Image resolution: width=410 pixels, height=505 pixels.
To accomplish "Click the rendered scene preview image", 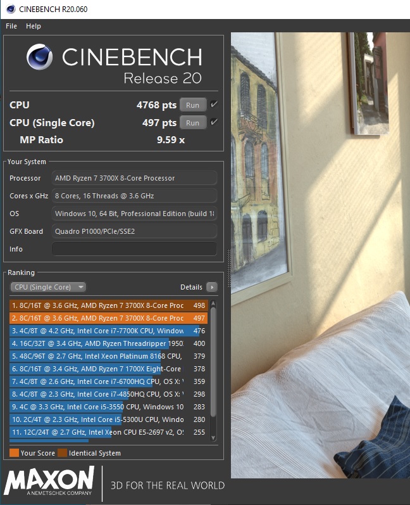I will tap(320, 255).
